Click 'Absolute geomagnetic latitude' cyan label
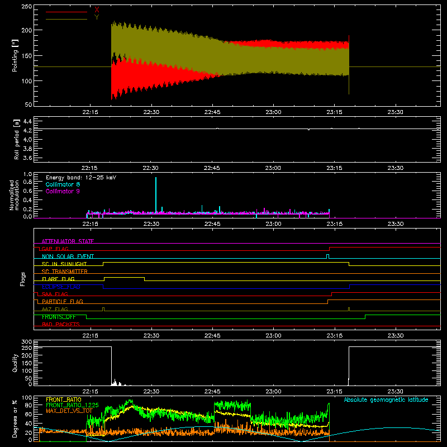The height and width of the screenshot is (447, 447). [x=386, y=400]
